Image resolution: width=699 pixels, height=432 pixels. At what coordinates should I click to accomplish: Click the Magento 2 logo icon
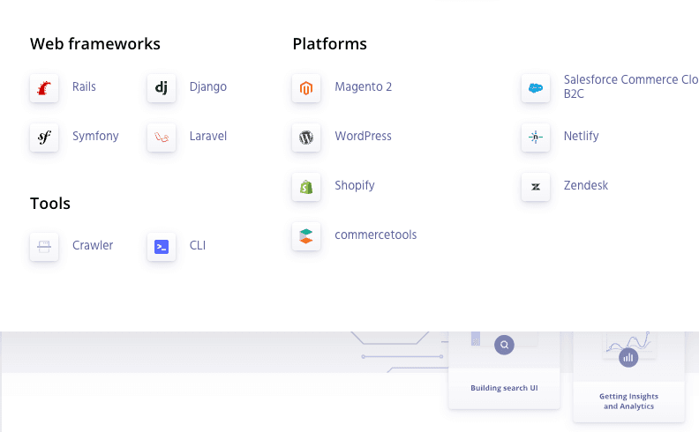(x=306, y=88)
